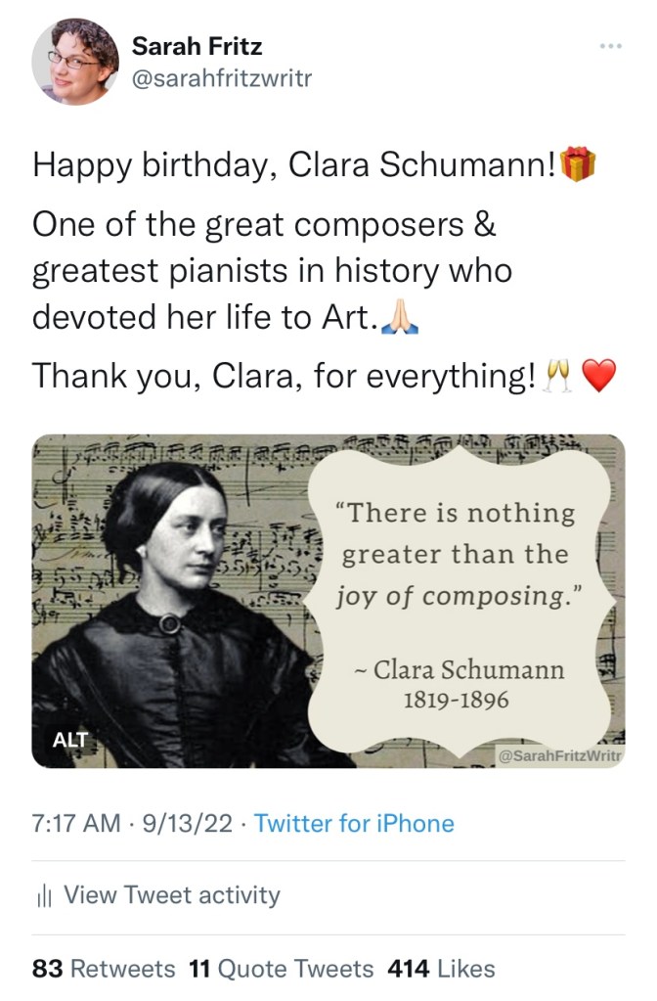The height and width of the screenshot is (1001, 657).
Task: Click the 9/13/22 date text
Action: tap(187, 823)
